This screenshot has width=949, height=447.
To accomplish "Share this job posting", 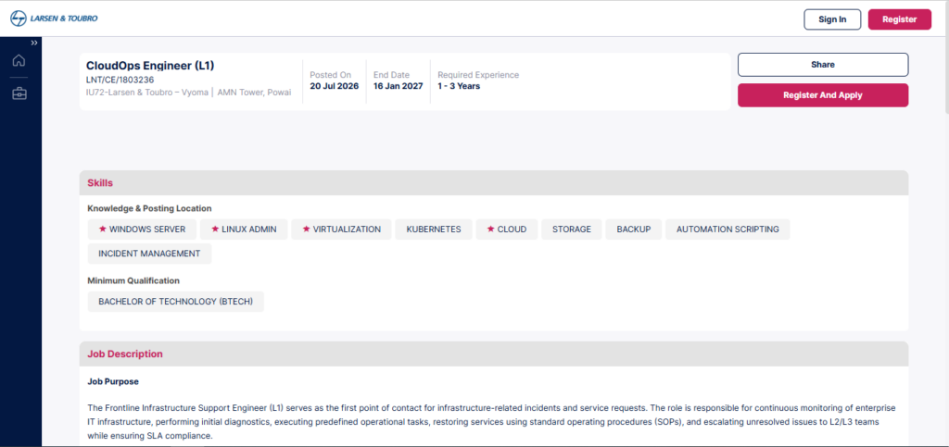I will 823,65.
